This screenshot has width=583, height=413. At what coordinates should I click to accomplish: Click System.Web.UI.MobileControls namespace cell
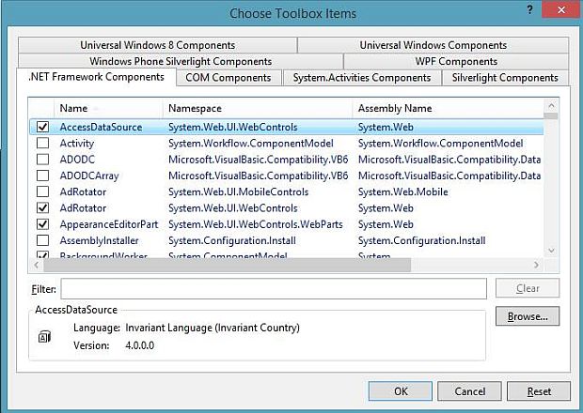238,191
